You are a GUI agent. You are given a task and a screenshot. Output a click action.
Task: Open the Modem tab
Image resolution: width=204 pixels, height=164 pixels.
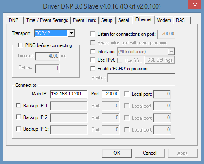(x=164, y=20)
